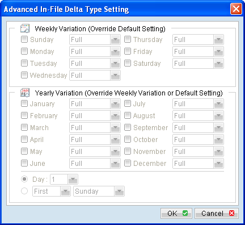The width and height of the screenshot is (245, 225).
Task: Check the September checkbox
Action: point(128,127)
